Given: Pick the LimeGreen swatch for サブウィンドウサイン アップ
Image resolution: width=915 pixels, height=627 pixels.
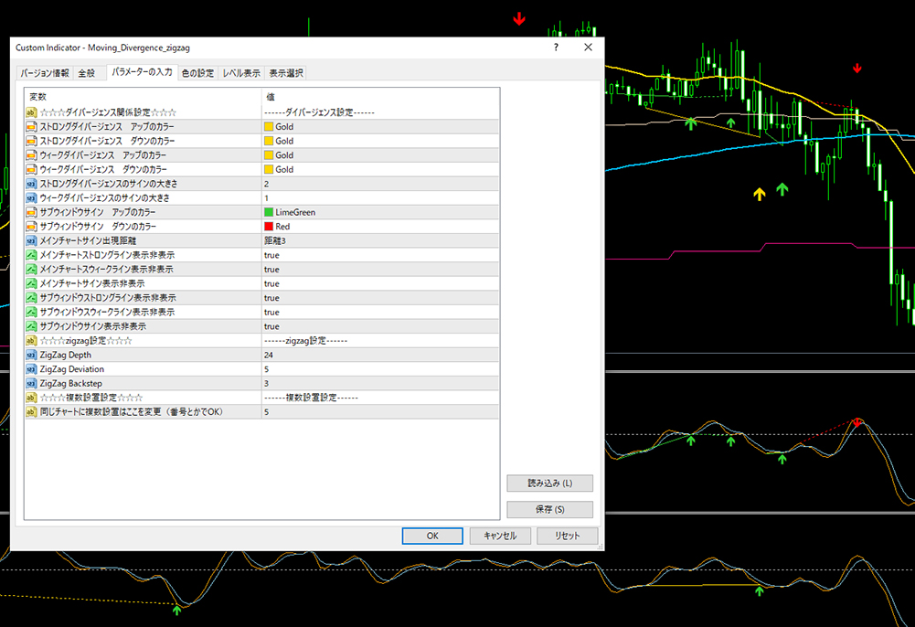Looking at the screenshot, I should (269, 212).
